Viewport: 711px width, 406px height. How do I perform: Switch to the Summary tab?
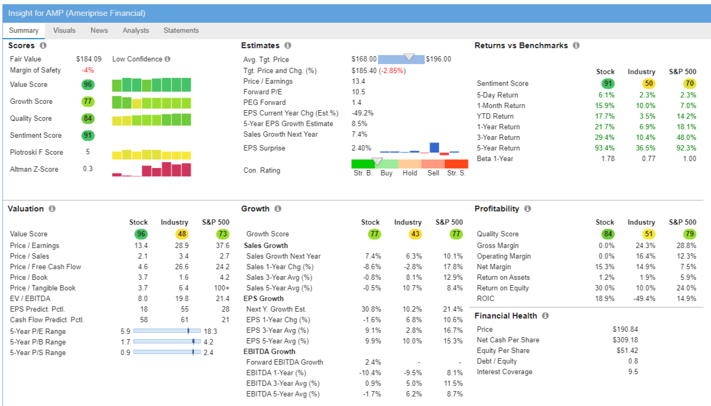tap(24, 31)
